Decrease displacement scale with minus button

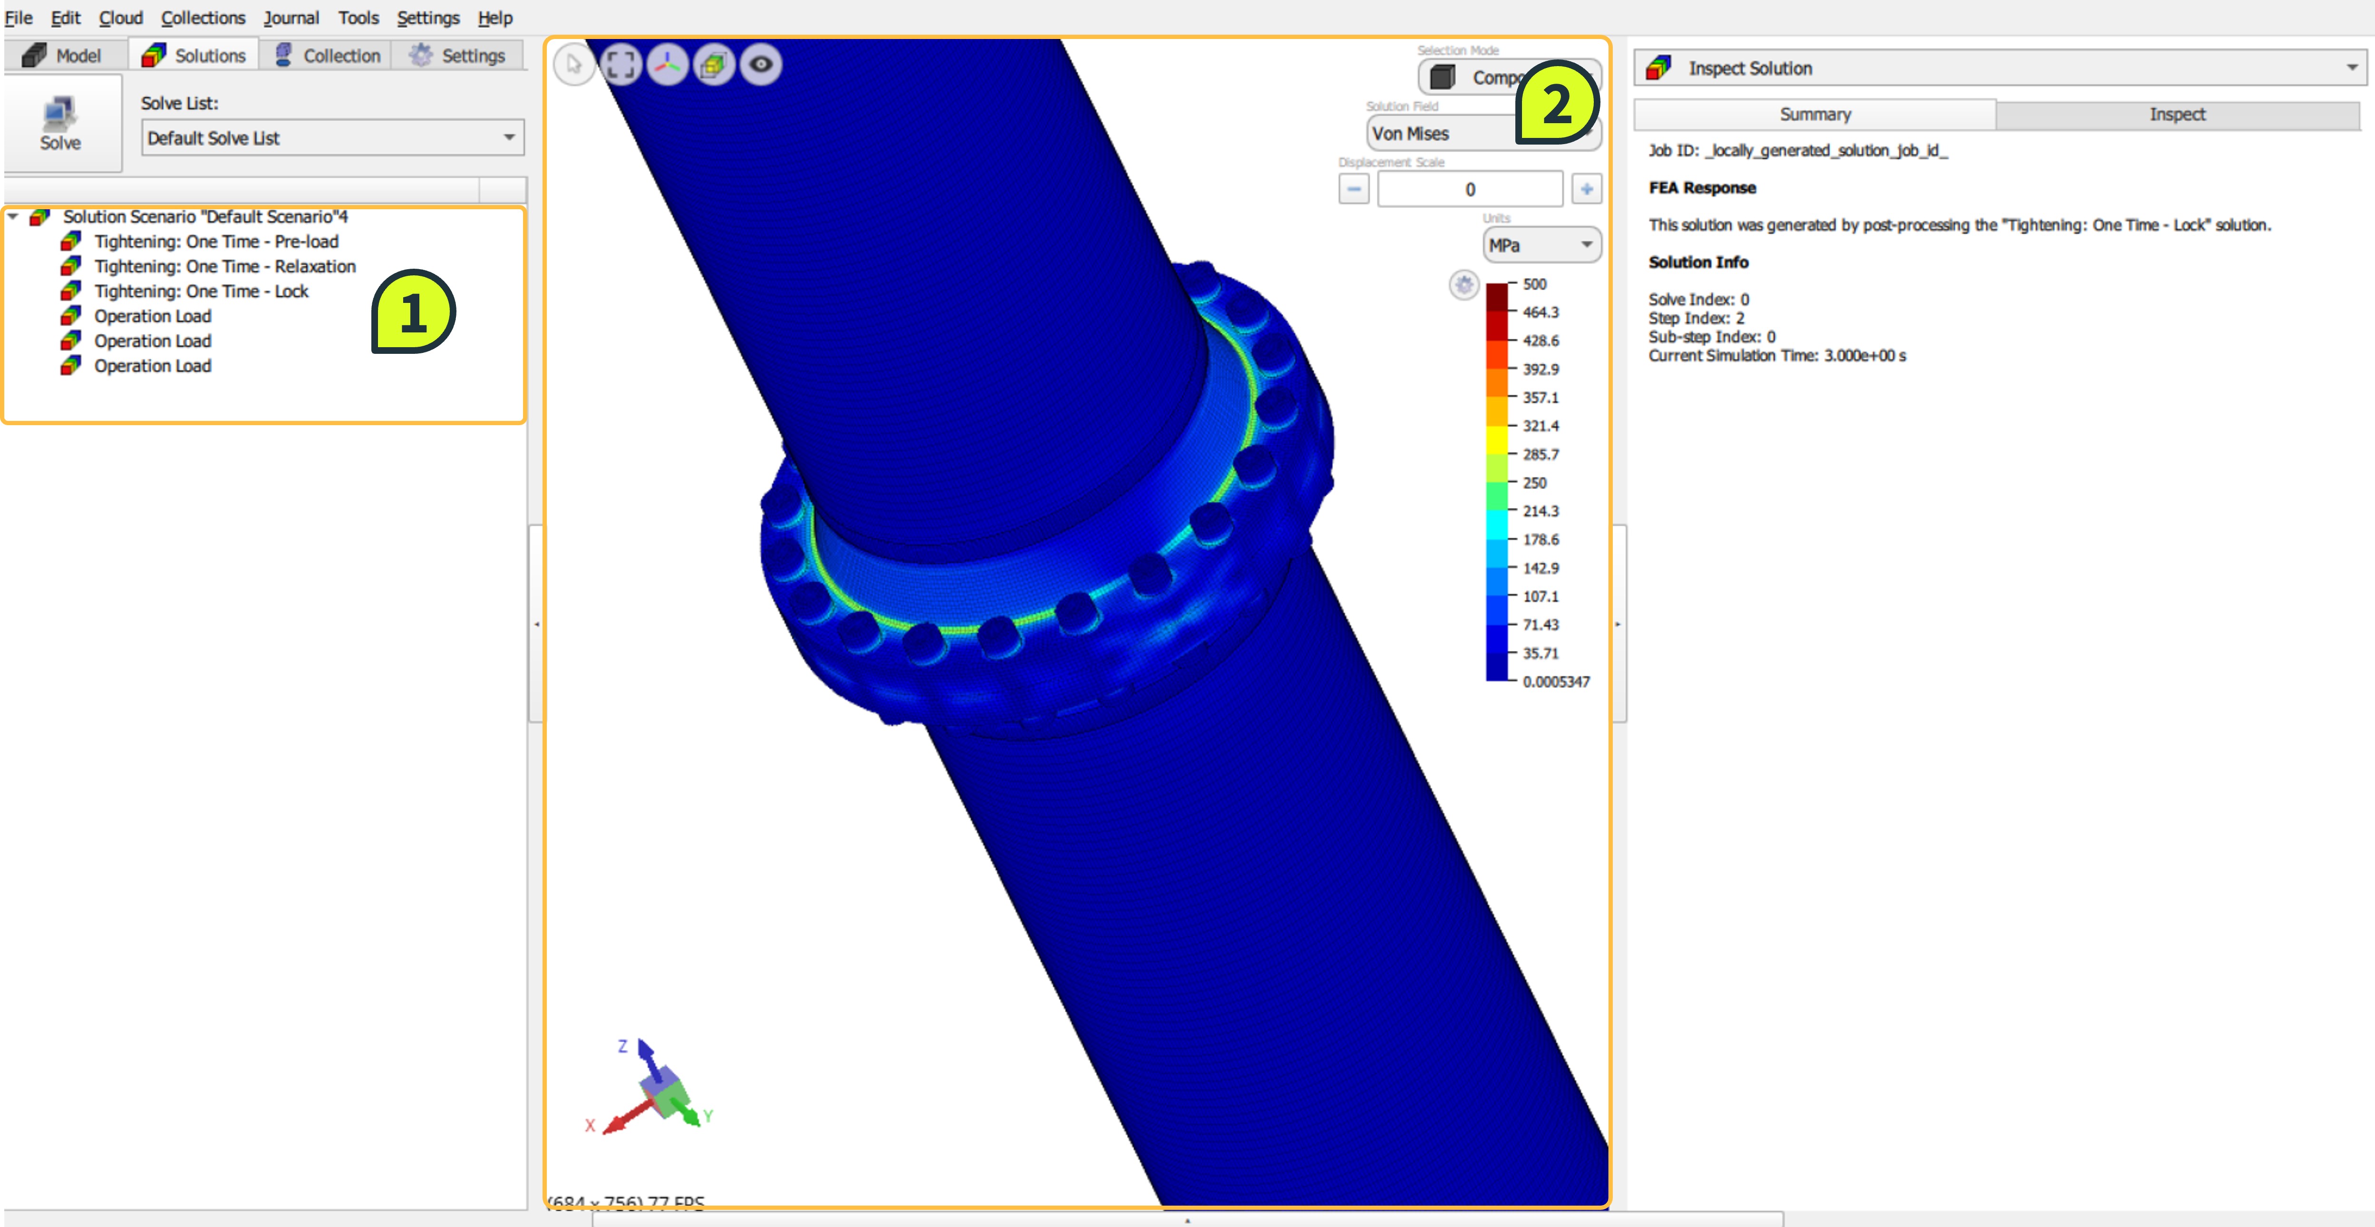click(x=1353, y=189)
